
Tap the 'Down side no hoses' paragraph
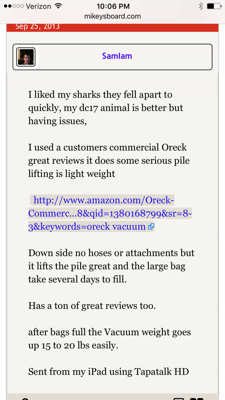(x=111, y=266)
